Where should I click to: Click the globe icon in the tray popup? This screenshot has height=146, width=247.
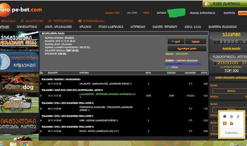225,116
